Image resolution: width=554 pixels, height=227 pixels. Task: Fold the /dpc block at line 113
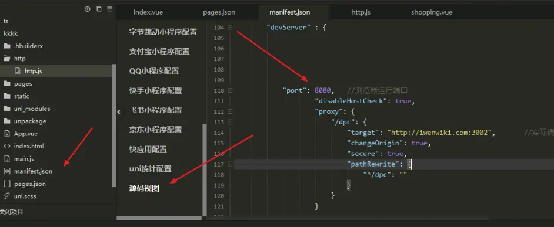[x=230, y=123]
